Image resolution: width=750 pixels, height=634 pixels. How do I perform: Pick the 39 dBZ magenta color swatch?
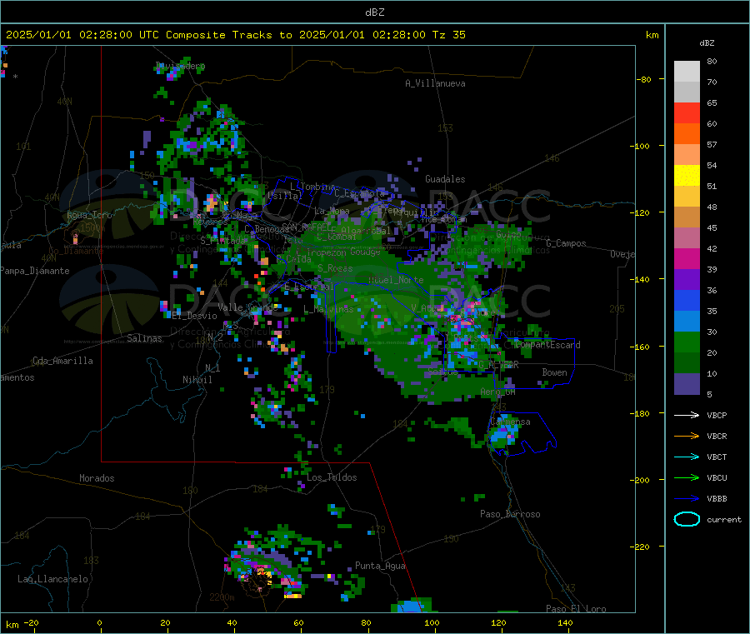(687, 258)
